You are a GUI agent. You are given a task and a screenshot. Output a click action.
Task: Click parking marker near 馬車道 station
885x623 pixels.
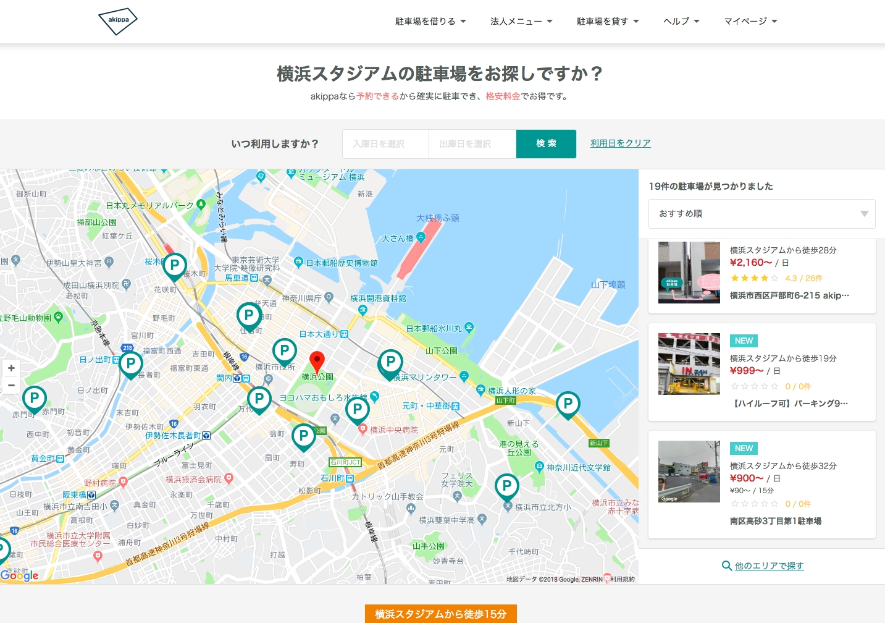point(249,316)
